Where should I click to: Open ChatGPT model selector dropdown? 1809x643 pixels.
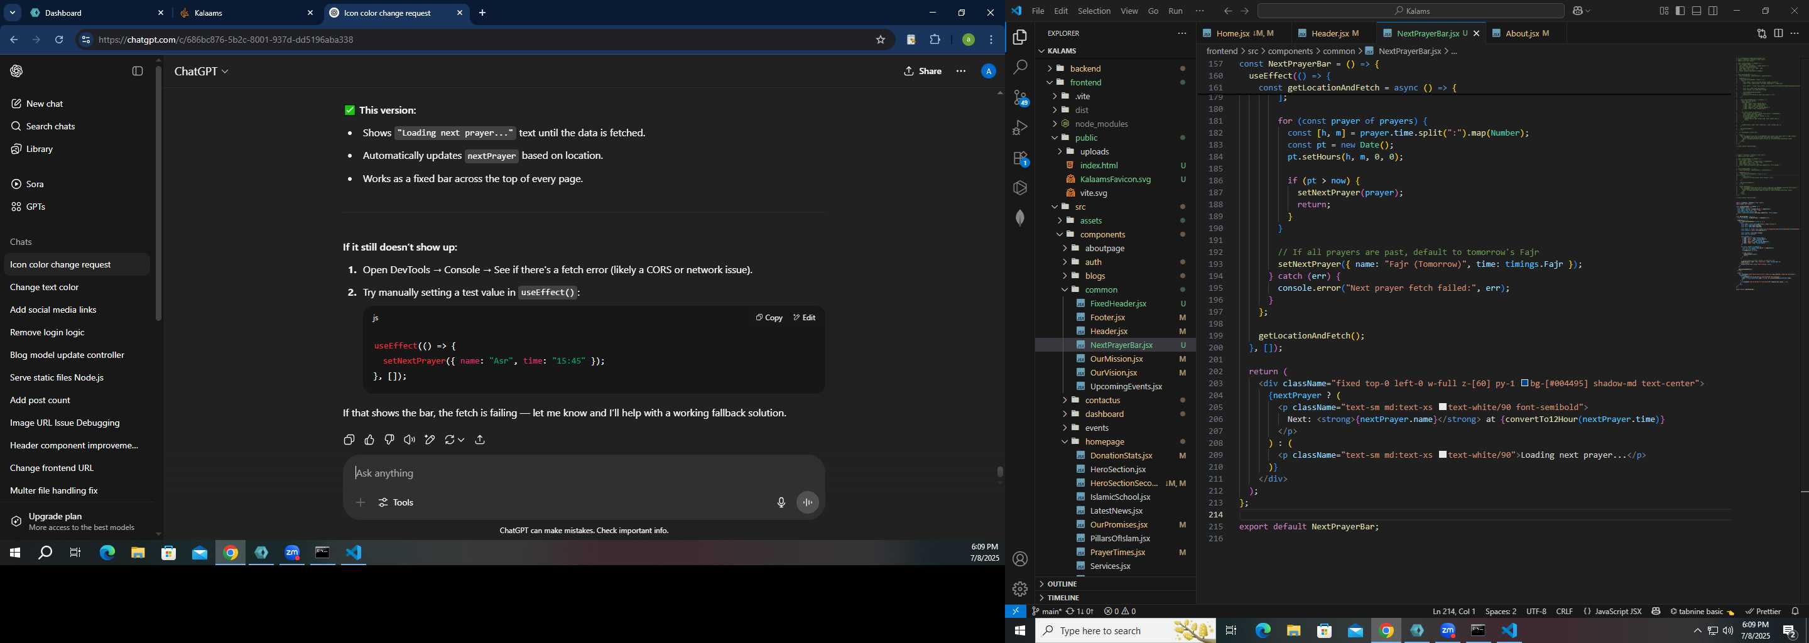tap(202, 72)
